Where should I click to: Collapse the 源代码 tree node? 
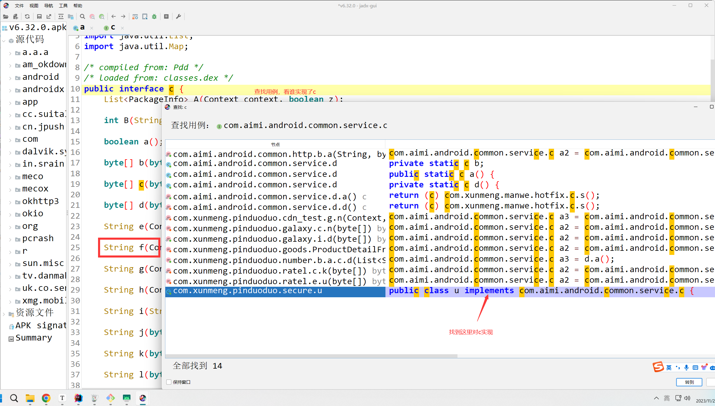pos(4,41)
